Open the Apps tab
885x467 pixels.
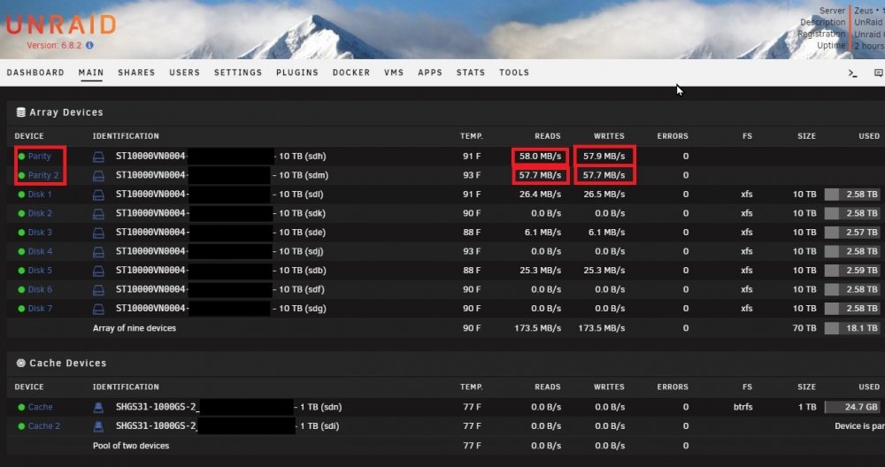[x=430, y=73]
